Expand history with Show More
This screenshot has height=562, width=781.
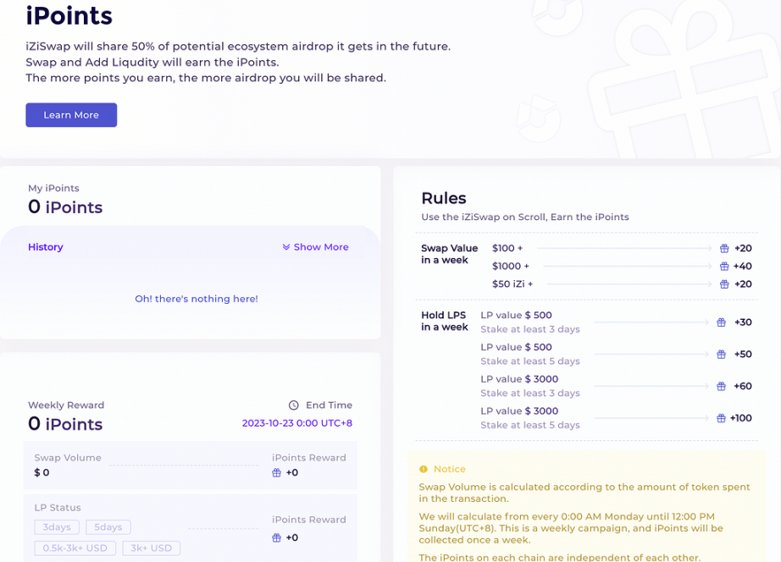(315, 247)
